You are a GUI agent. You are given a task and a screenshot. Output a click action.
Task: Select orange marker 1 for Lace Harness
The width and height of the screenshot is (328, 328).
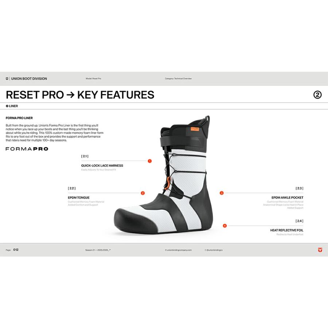(149, 161)
